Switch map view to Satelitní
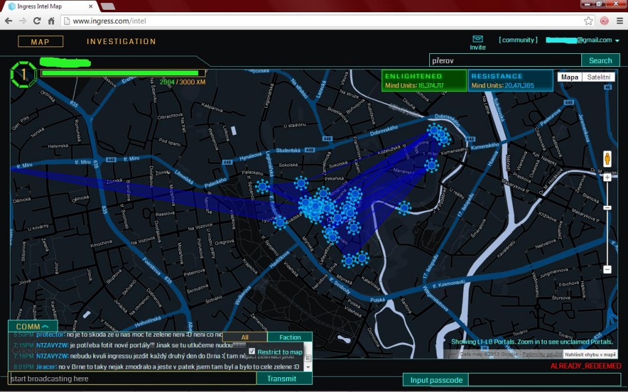This screenshot has width=628, height=392. 599,77
